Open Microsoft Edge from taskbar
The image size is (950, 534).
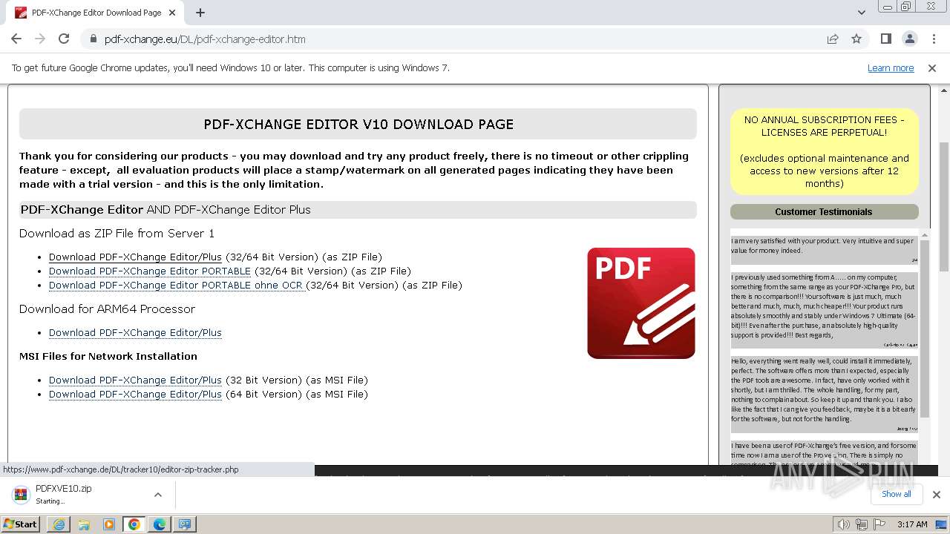160,524
